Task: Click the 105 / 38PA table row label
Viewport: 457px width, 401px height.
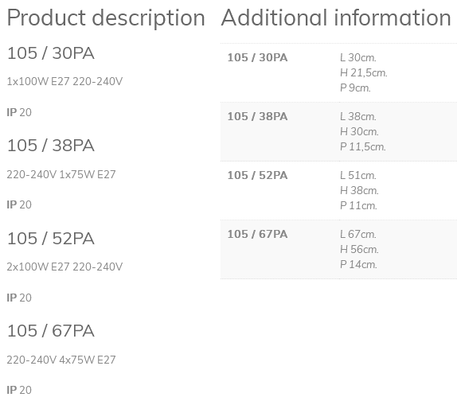Action: tap(257, 116)
